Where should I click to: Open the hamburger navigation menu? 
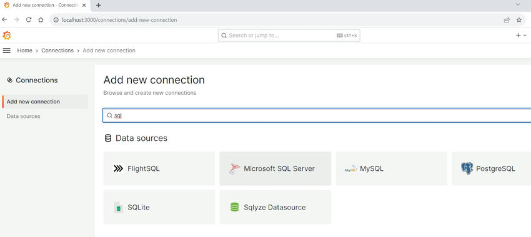6,51
